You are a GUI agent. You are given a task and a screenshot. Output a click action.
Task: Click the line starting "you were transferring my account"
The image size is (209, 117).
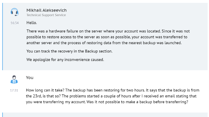[x=107, y=102]
